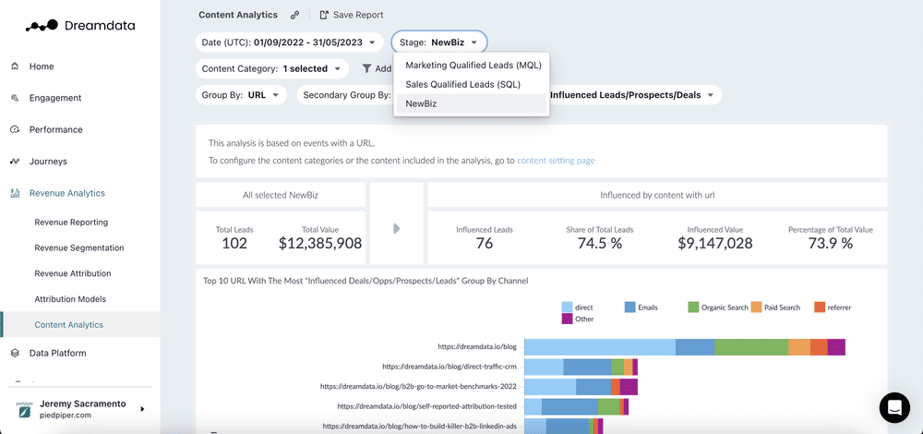Collapse the Stage NewBiz dropdown
The width and height of the screenshot is (923, 434).
439,42
